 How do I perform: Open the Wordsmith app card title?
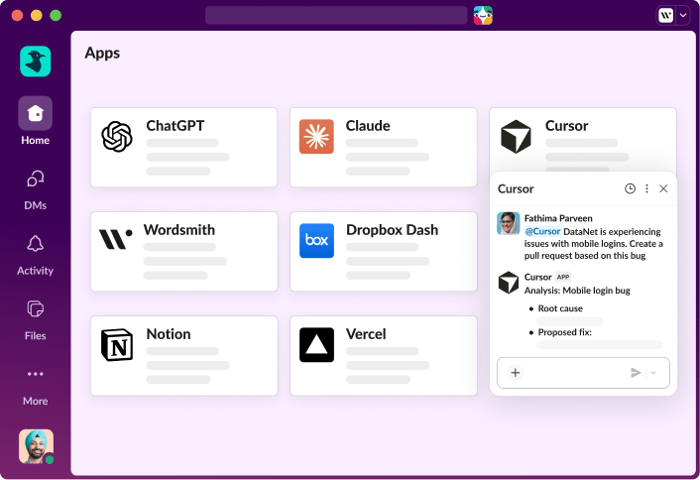(x=179, y=230)
